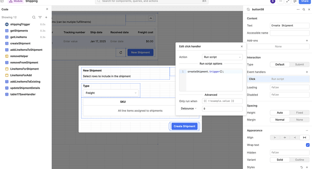
Task: Click the New Shipment button
Action: tap(140, 52)
